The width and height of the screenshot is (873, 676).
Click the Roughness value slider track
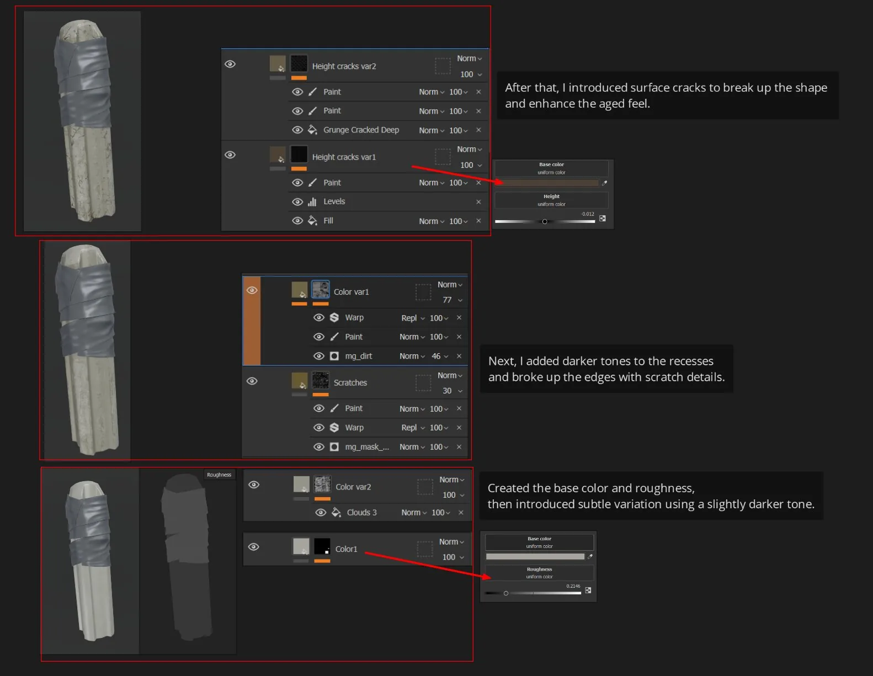point(533,593)
